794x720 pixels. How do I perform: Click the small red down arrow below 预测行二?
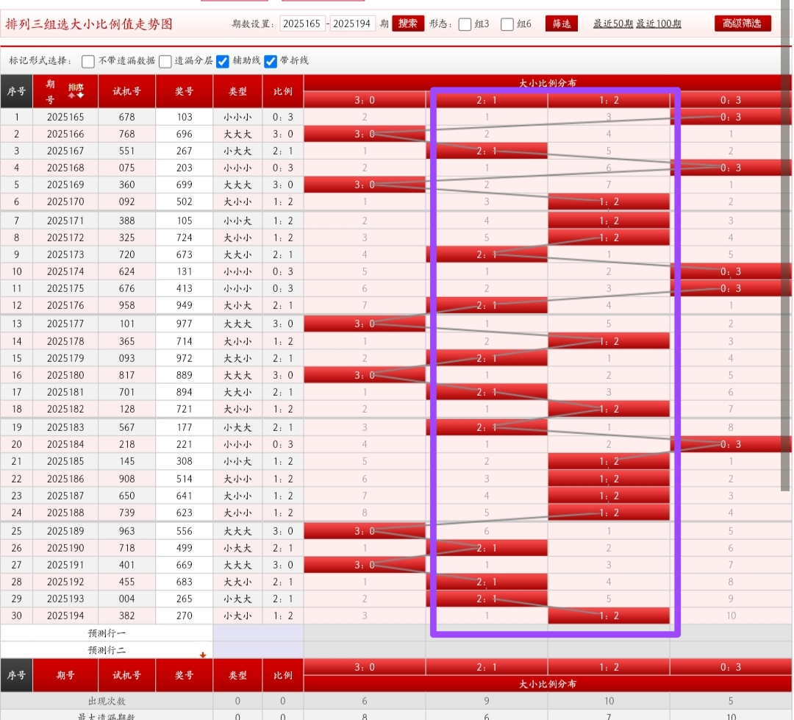[203, 655]
